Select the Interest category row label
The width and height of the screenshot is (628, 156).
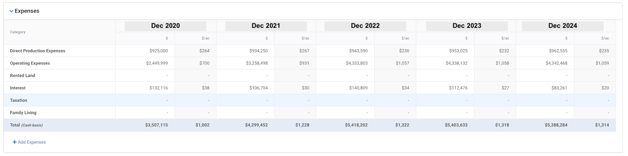pos(18,88)
